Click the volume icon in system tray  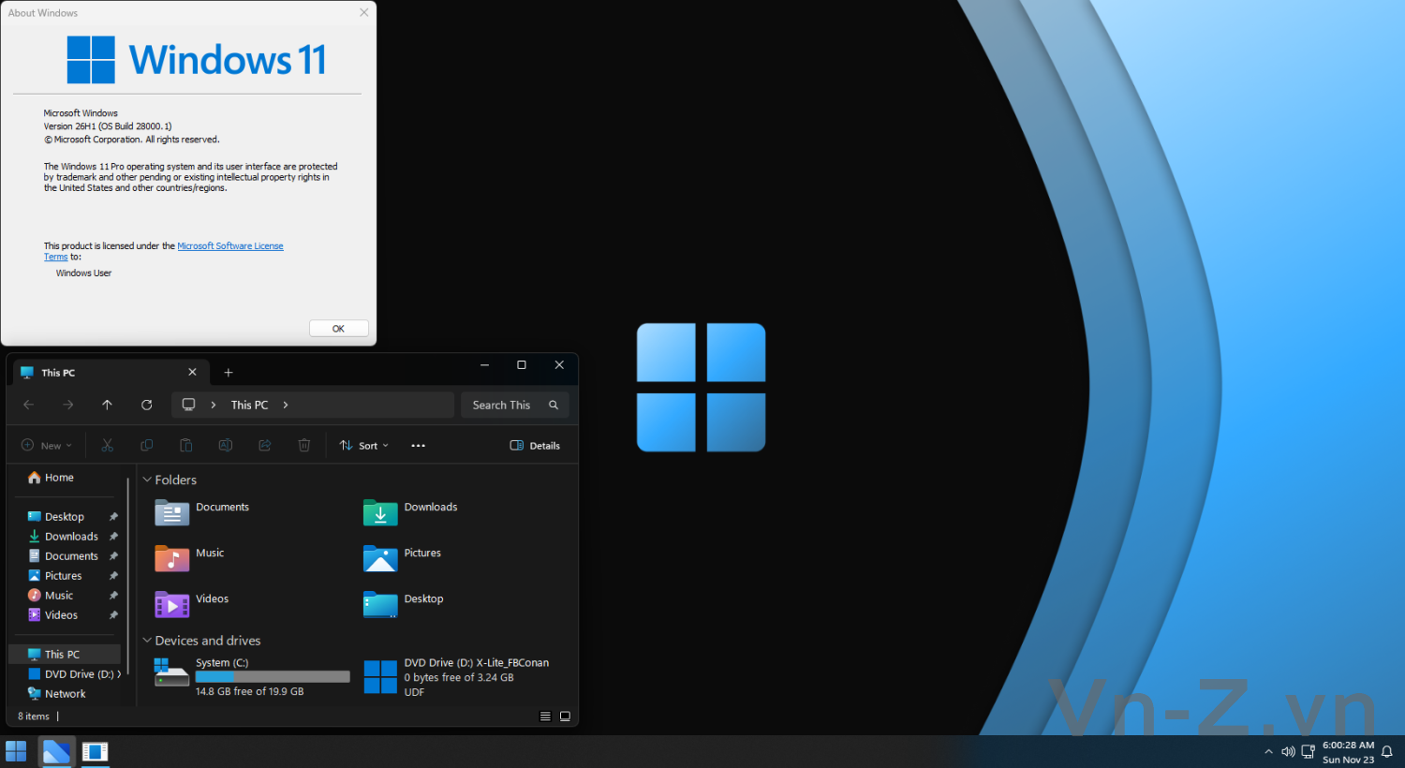coord(1288,751)
